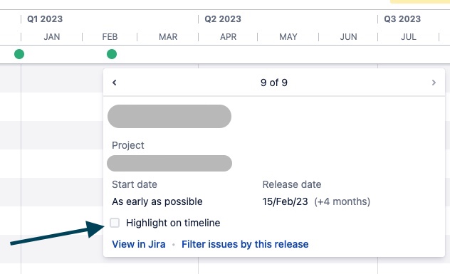This screenshot has height=274, width=450.
Task: Click the JUL month label
Action: coord(409,37)
